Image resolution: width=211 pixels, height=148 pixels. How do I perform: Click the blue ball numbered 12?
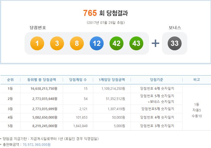(97, 43)
